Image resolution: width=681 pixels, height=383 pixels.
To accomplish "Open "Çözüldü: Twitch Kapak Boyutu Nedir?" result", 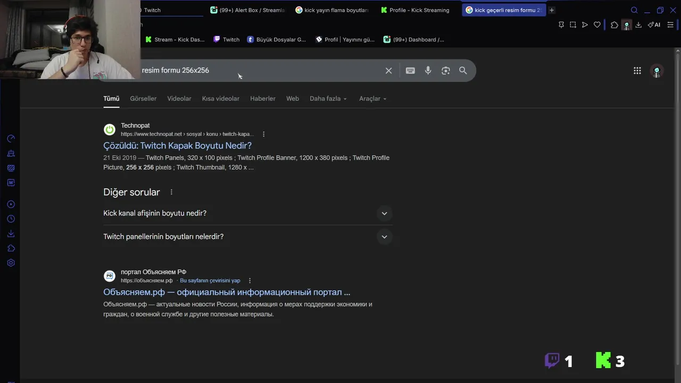I will [x=177, y=145].
